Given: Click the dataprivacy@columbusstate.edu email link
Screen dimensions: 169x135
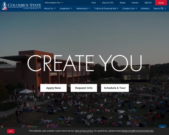Looking at the screenshot, I should click(x=137, y=131).
